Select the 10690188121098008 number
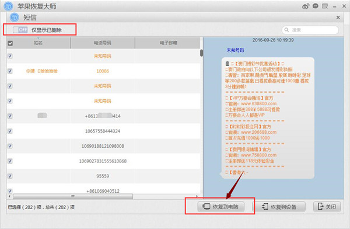The width and height of the screenshot is (350, 229). tap(103, 146)
